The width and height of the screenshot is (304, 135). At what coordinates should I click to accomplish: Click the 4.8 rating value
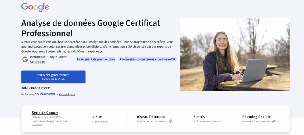click(x=95, y=117)
